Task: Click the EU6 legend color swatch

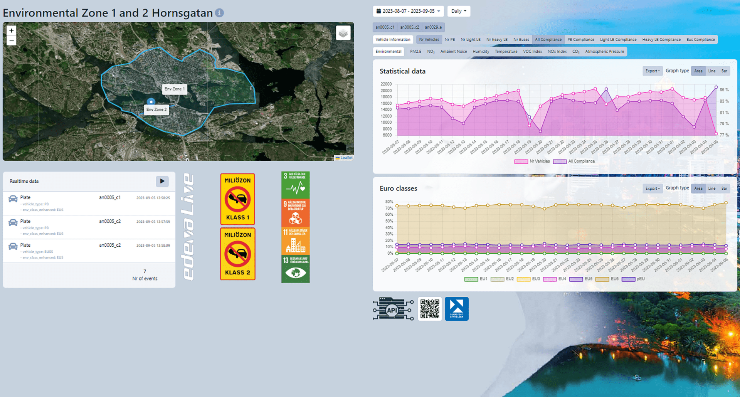Action: point(602,279)
